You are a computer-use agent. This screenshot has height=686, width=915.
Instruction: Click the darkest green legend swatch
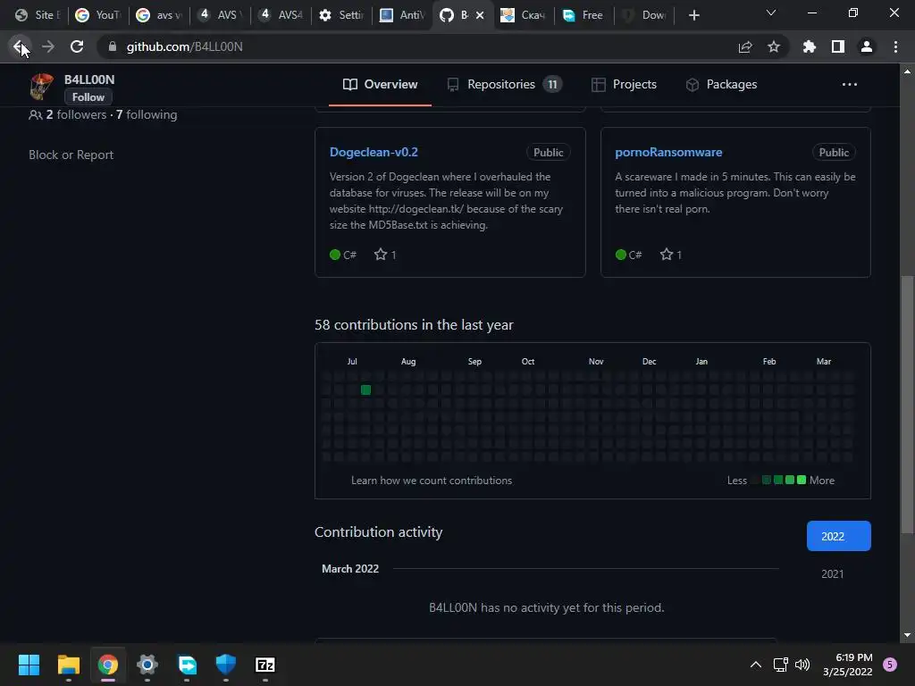point(767,480)
